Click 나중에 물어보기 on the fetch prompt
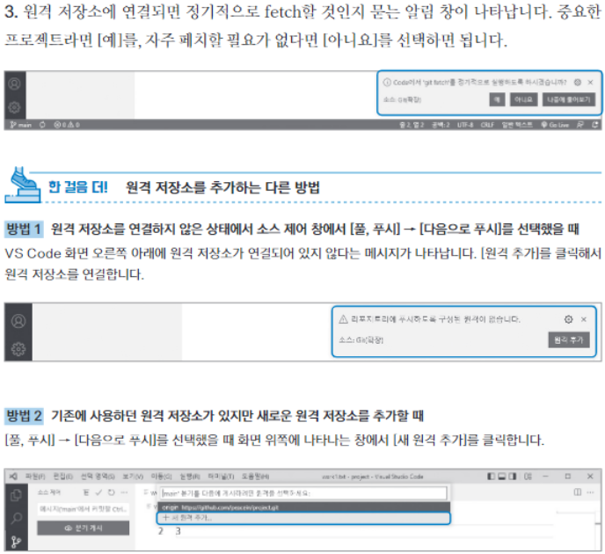Screen dimensions: 605x554 [569, 99]
